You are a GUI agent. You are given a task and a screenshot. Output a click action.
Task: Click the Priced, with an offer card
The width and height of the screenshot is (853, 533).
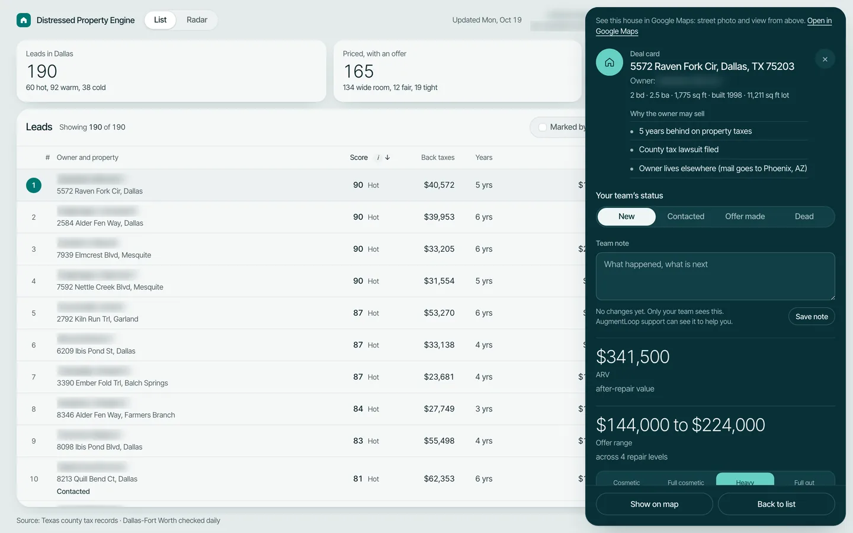pos(457,71)
